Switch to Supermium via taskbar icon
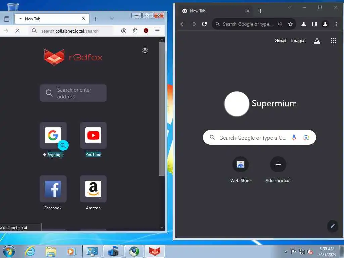The image size is (344, 258). point(134,251)
